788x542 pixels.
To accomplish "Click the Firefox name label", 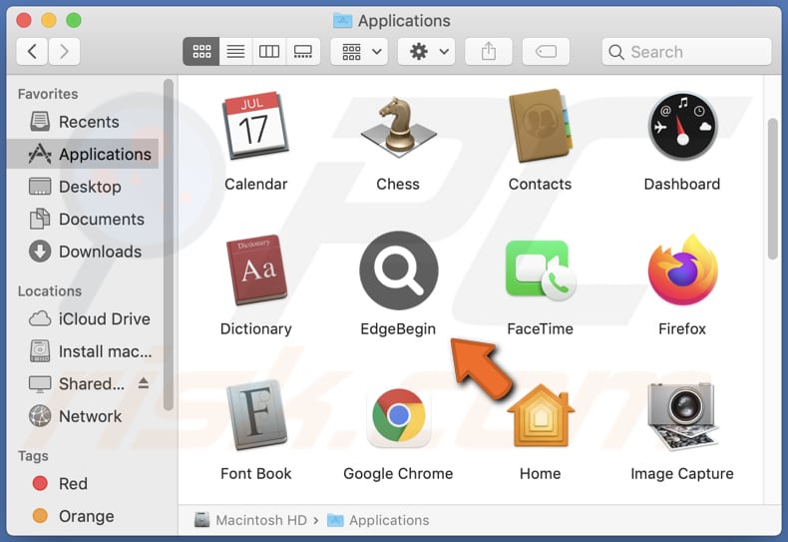I will click(x=682, y=328).
